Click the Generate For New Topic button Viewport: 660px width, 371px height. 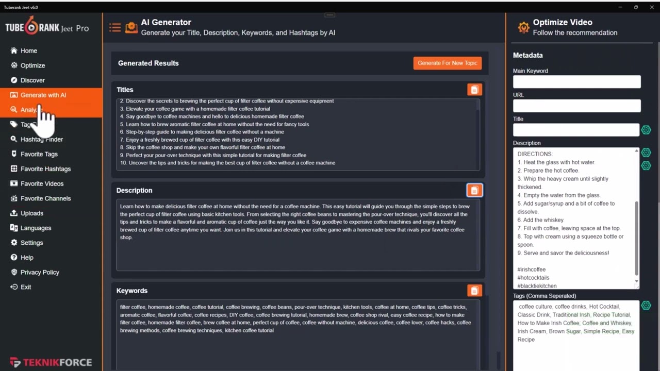(x=448, y=63)
